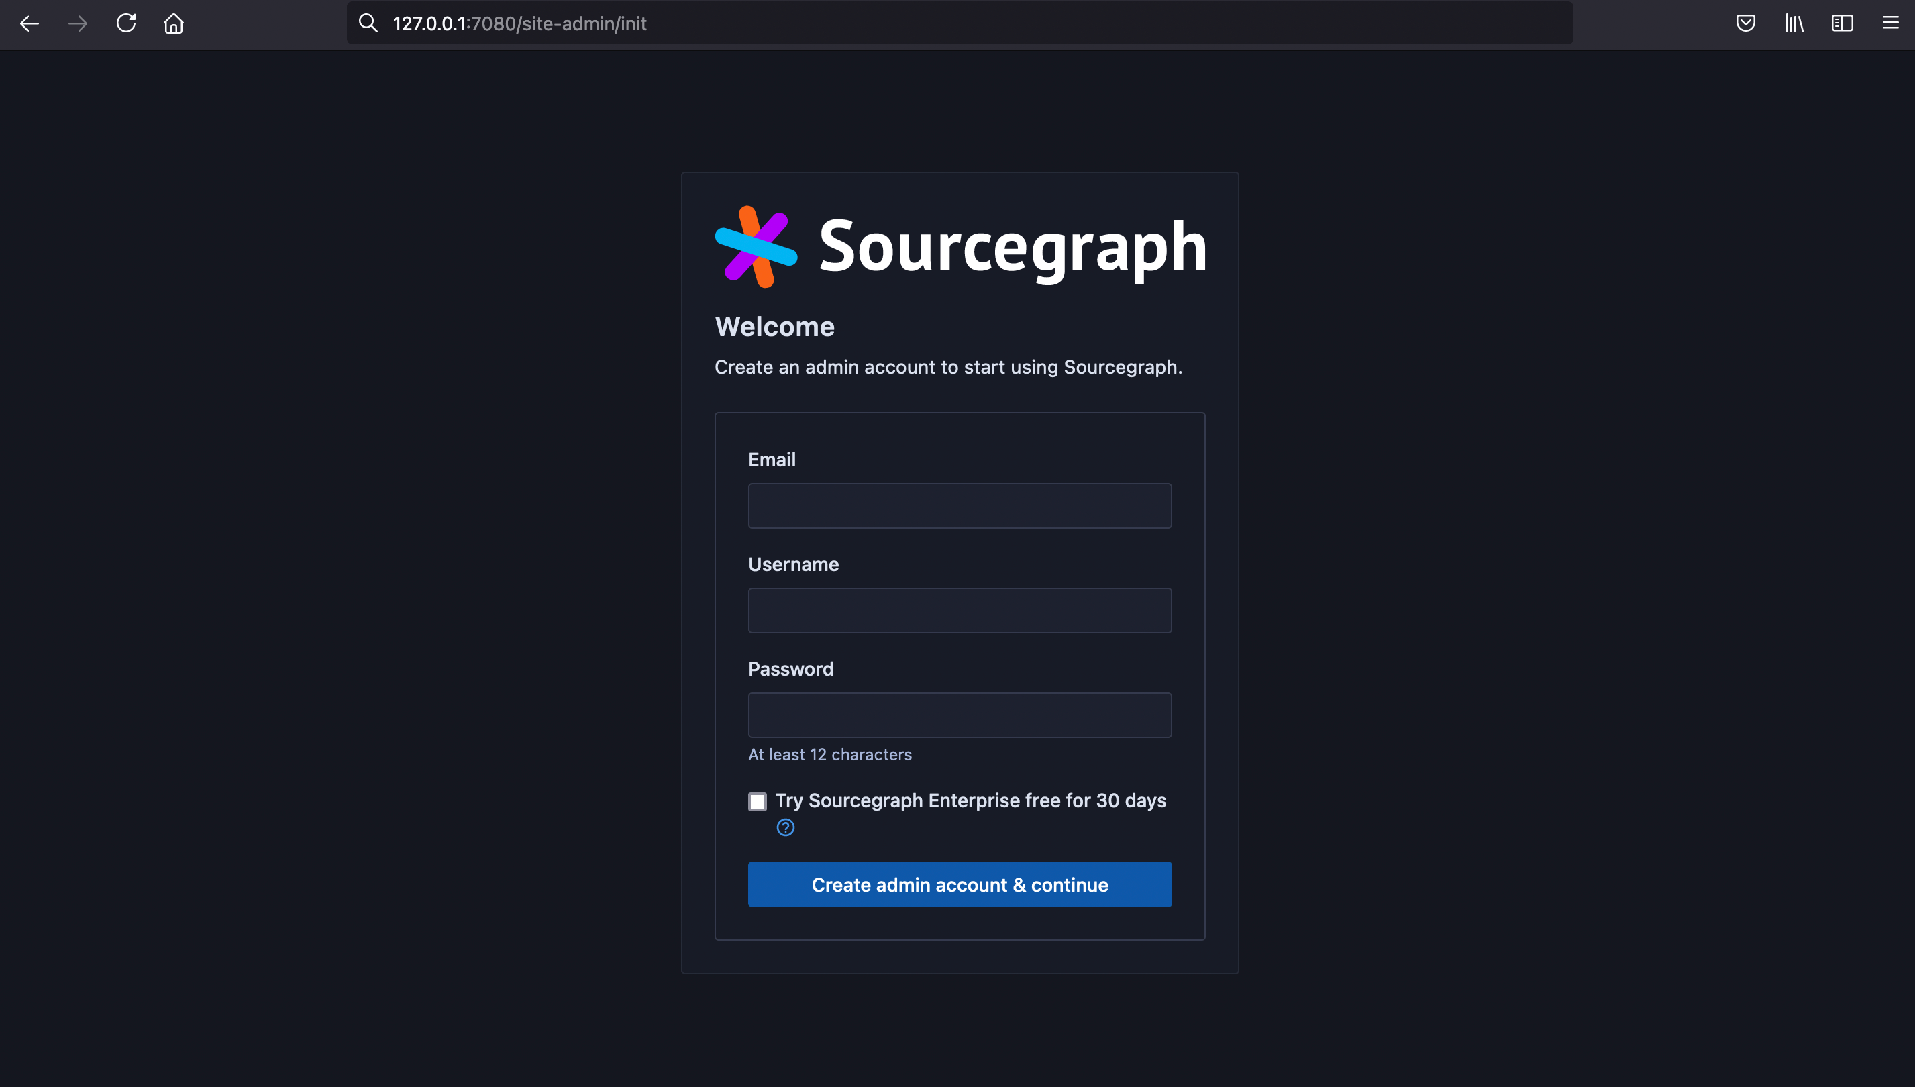Click the Username field label

tap(794, 564)
